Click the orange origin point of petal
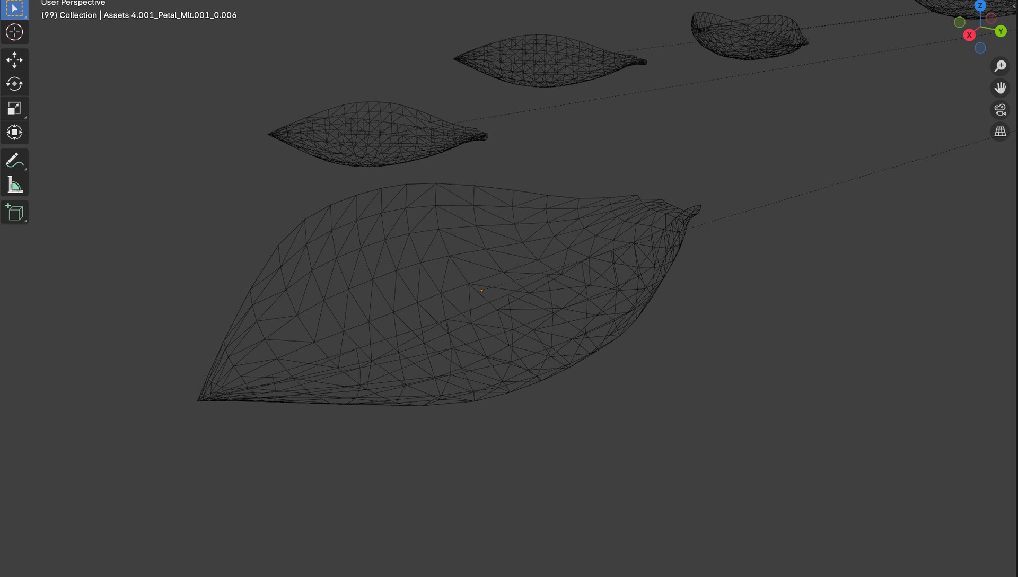 click(x=481, y=290)
